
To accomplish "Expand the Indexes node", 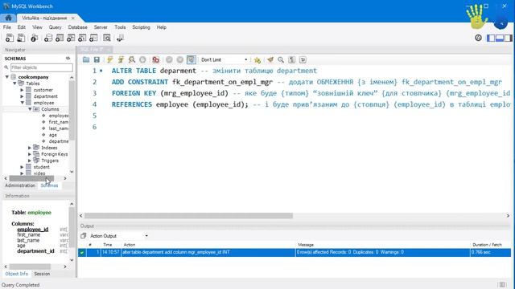I will click(30, 148).
